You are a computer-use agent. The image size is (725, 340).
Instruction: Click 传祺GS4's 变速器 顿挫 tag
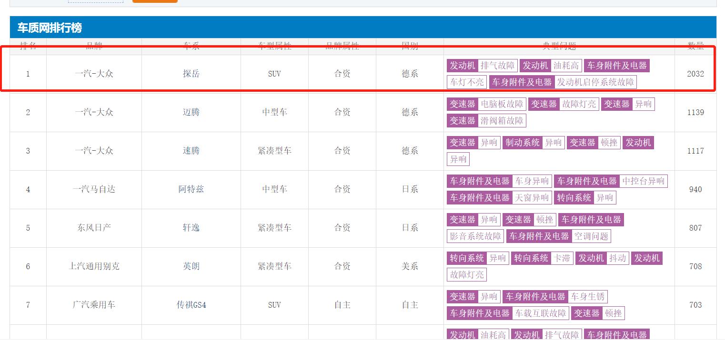point(598,313)
